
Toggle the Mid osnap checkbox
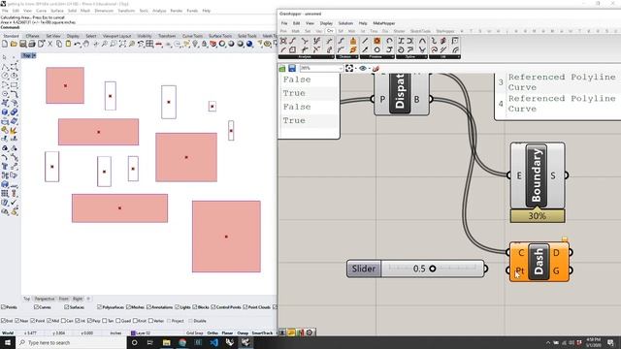coord(49,321)
